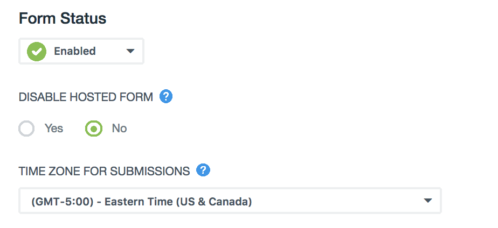Select the Yes radio button
498x228 pixels.
[26, 129]
